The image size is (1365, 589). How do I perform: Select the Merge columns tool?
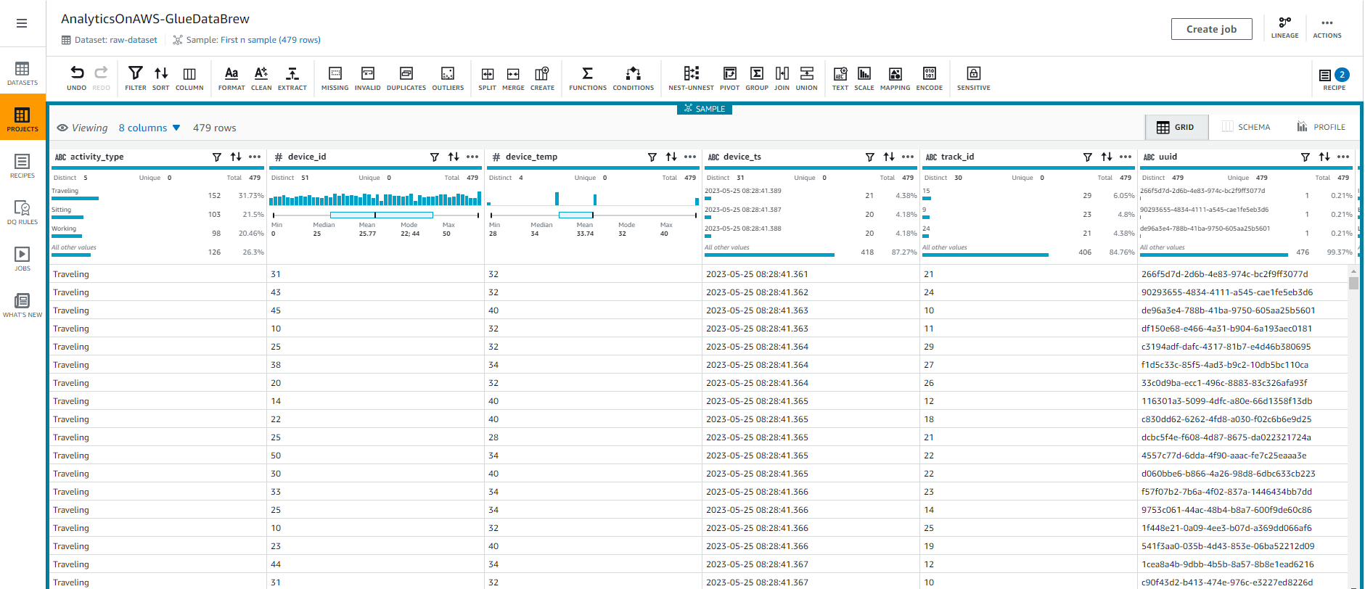click(x=513, y=78)
